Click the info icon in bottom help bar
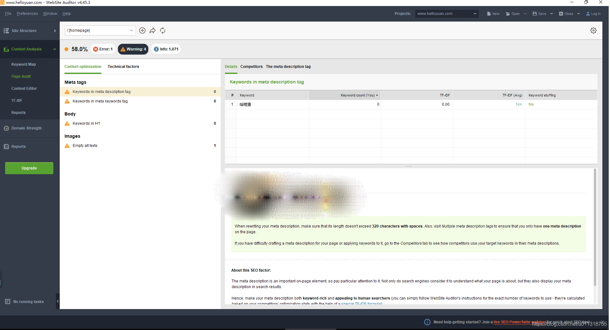 tap(427, 322)
